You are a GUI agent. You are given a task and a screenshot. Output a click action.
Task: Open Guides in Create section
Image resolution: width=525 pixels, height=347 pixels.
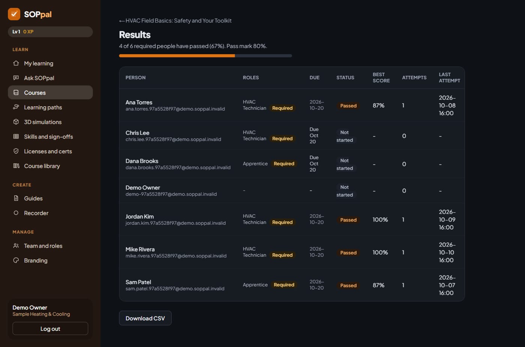click(x=50, y=198)
